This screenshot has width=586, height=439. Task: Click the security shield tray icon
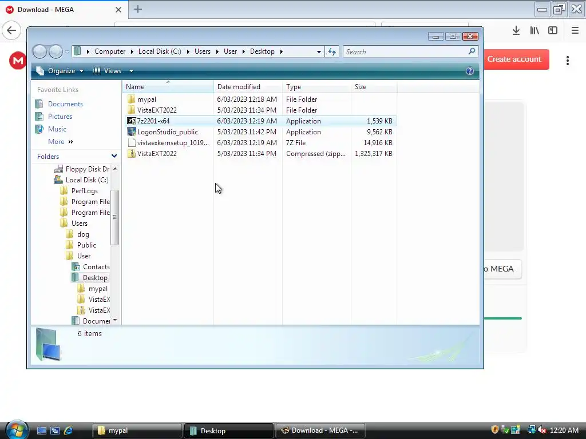coord(495,430)
